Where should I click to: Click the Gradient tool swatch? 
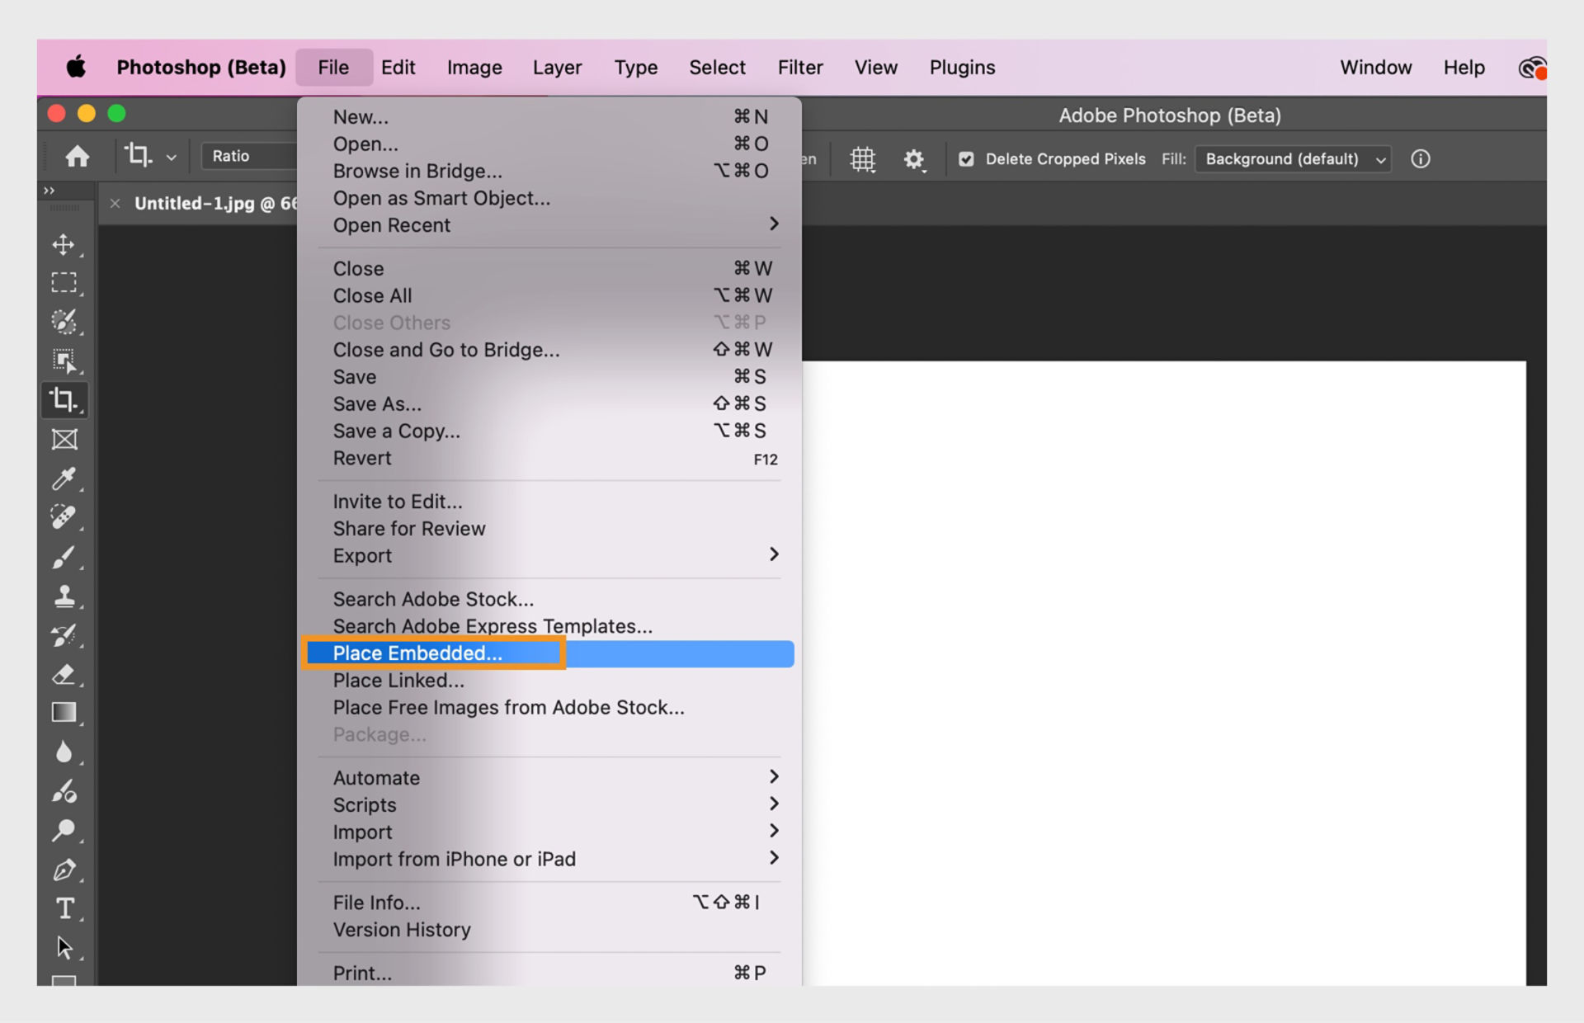coord(64,711)
